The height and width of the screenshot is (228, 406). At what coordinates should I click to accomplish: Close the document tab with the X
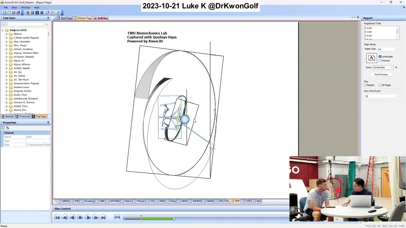click(x=358, y=18)
